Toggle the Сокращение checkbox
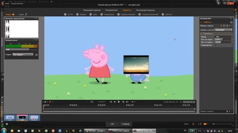Image resolution: width=238 pixels, height=133 pixels. coord(216,45)
